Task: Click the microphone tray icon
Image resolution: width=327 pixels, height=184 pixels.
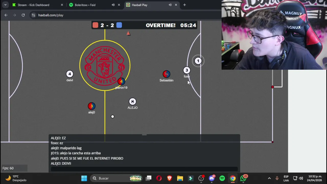Action: tap(277, 178)
